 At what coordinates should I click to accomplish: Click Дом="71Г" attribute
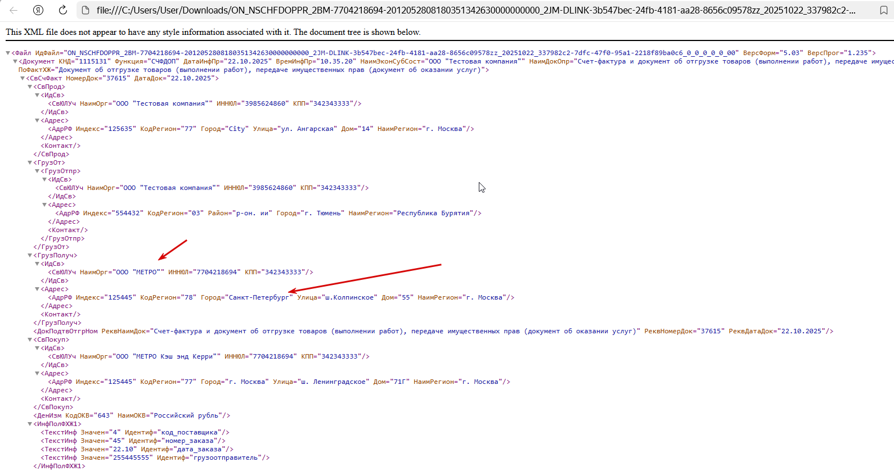pos(391,382)
